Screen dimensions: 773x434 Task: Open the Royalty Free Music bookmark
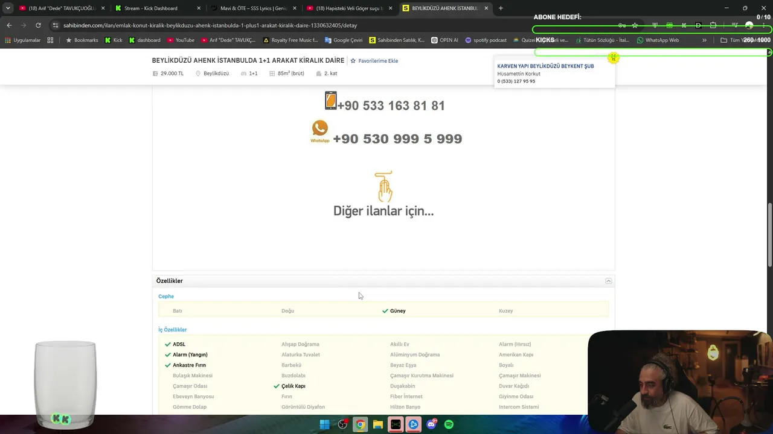click(290, 40)
